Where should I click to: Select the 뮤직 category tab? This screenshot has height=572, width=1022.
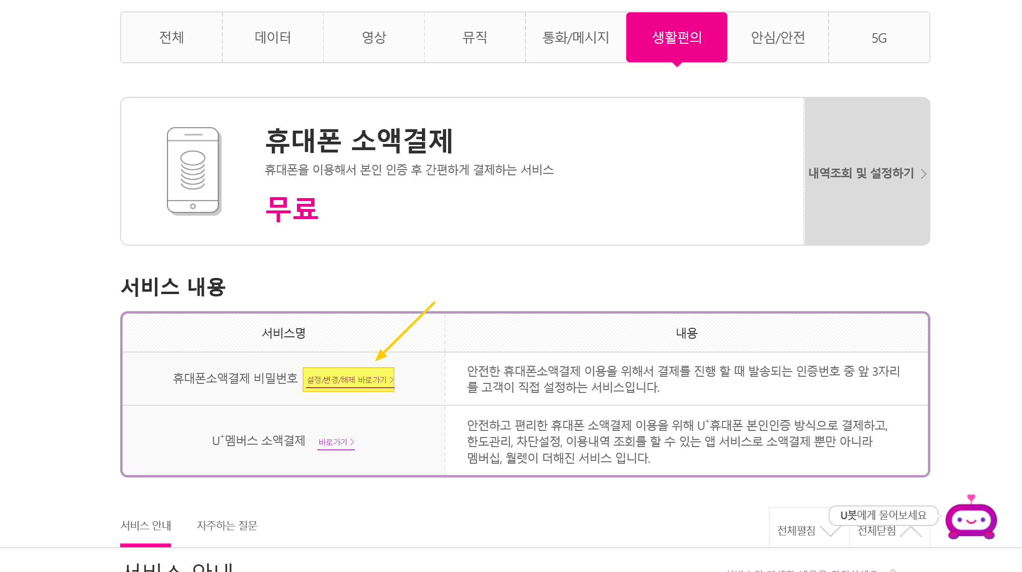[x=475, y=38]
